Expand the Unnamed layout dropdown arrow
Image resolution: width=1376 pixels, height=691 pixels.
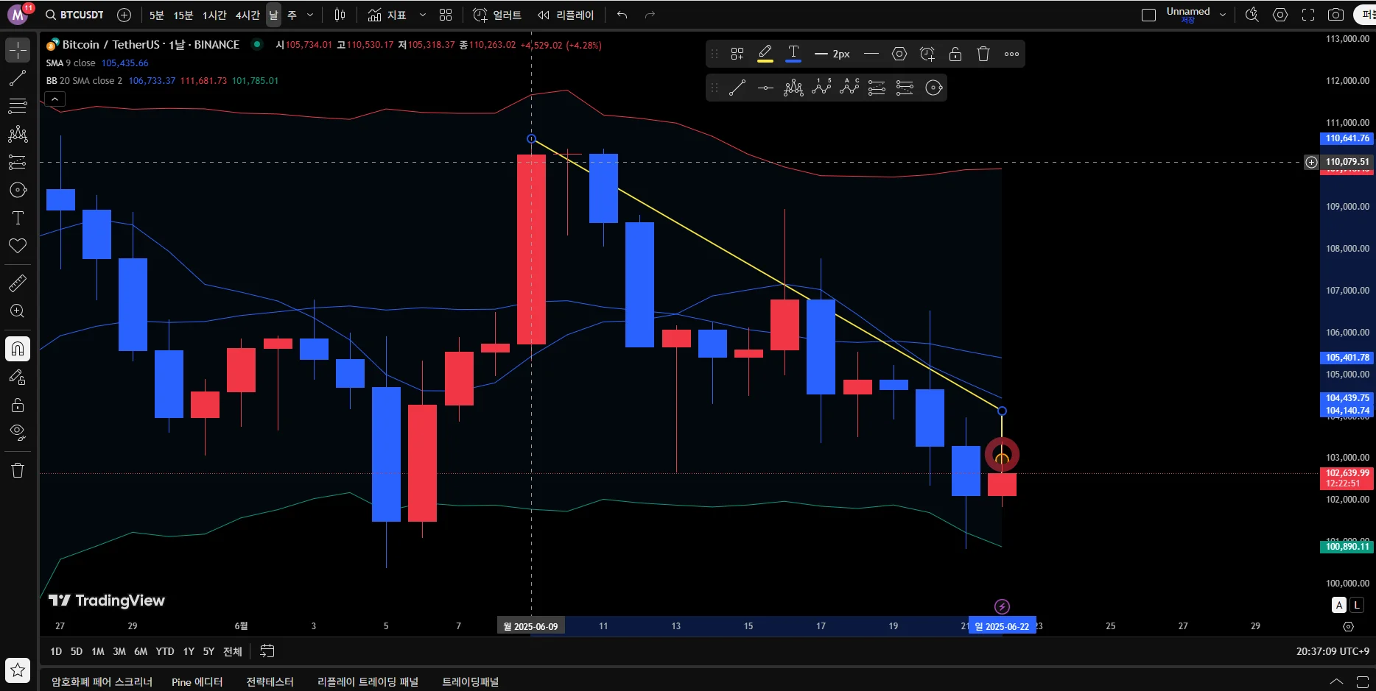(x=1223, y=15)
